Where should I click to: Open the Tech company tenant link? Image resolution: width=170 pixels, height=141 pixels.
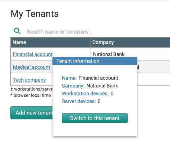point(29,80)
